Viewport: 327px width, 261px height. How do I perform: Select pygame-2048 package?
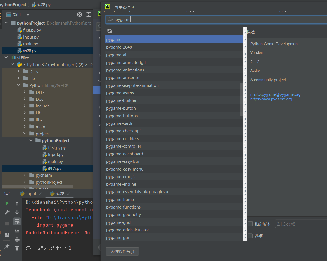(x=174, y=47)
